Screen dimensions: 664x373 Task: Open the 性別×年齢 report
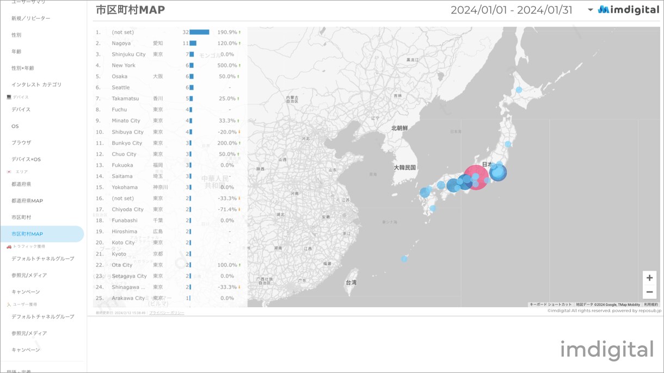[x=23, y=68]
